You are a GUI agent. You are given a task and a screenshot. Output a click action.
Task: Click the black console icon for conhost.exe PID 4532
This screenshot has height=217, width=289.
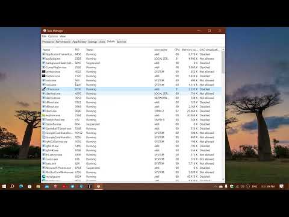(44, 72)
